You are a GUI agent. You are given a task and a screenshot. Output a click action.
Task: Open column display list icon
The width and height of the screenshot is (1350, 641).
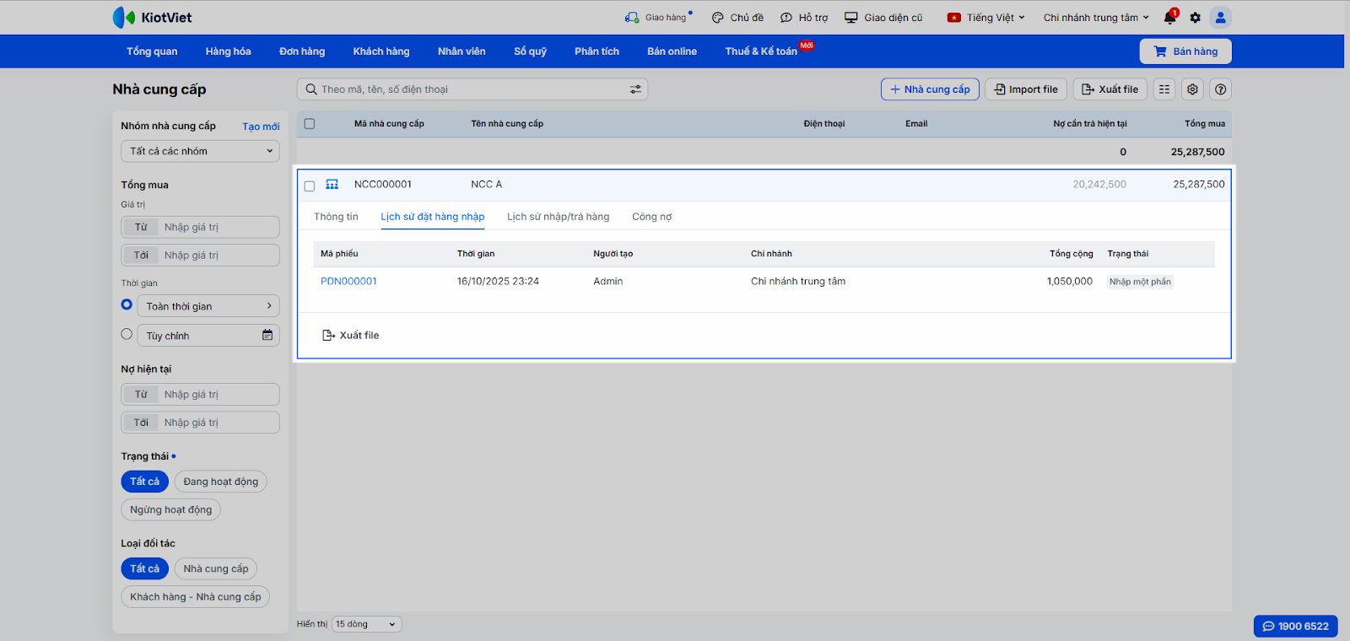(x=1164, y=89)
